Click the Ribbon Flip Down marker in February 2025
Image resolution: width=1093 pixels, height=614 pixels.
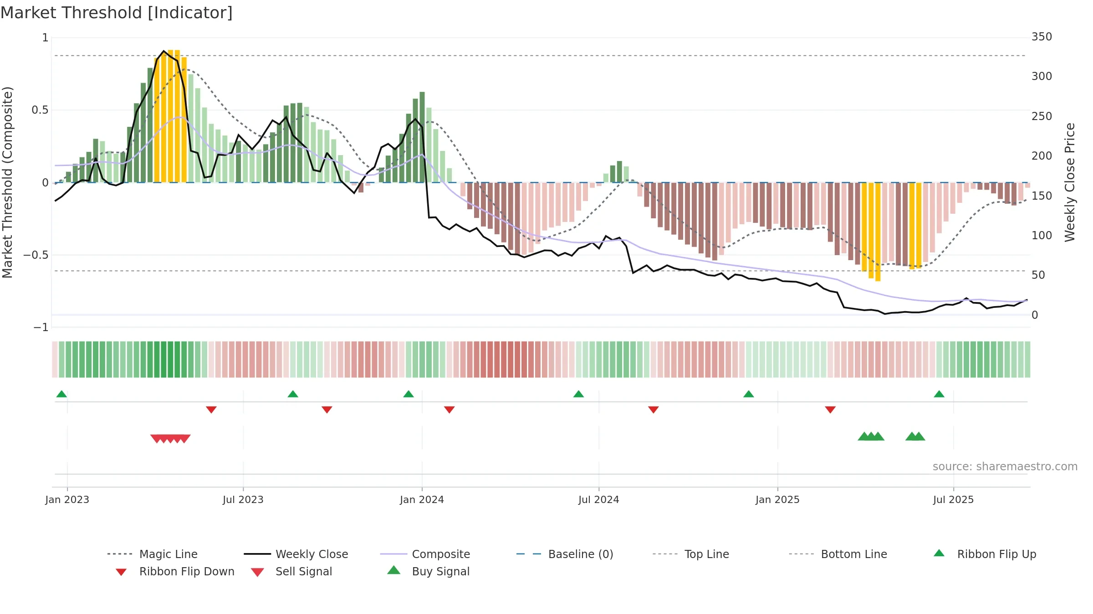(830, 409)
